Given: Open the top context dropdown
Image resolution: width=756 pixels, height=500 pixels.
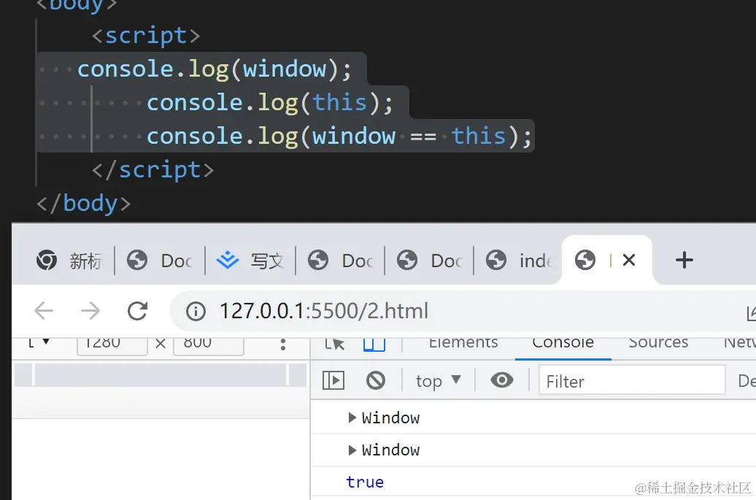Looking at the screenshot, I should 439,381.
